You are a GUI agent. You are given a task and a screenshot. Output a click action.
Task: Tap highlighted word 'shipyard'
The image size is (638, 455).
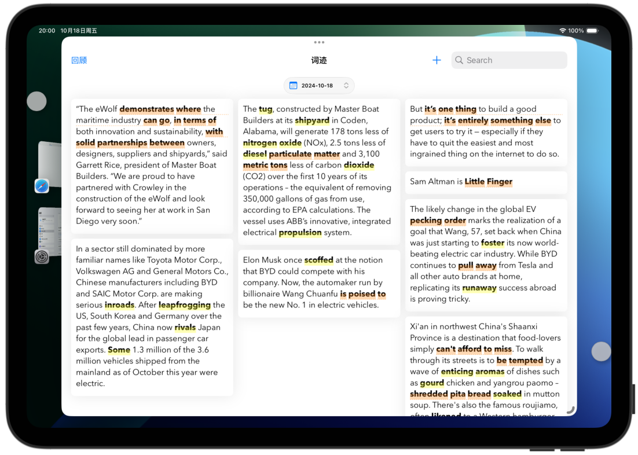[312, 120]
